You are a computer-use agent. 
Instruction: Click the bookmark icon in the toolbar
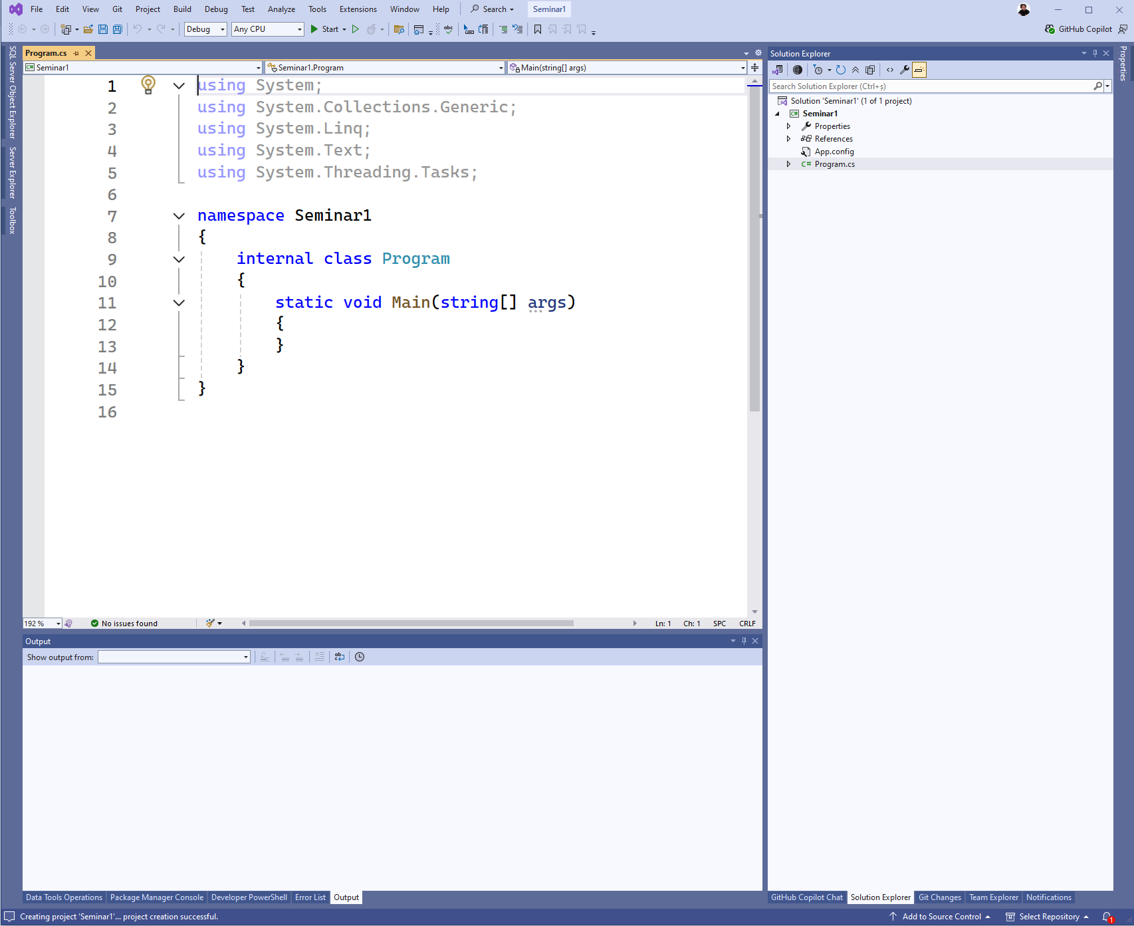tap(538, 29)
